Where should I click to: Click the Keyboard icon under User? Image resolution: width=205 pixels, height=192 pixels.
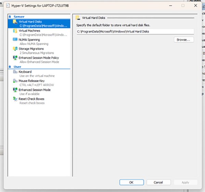[x=15, y=72]
